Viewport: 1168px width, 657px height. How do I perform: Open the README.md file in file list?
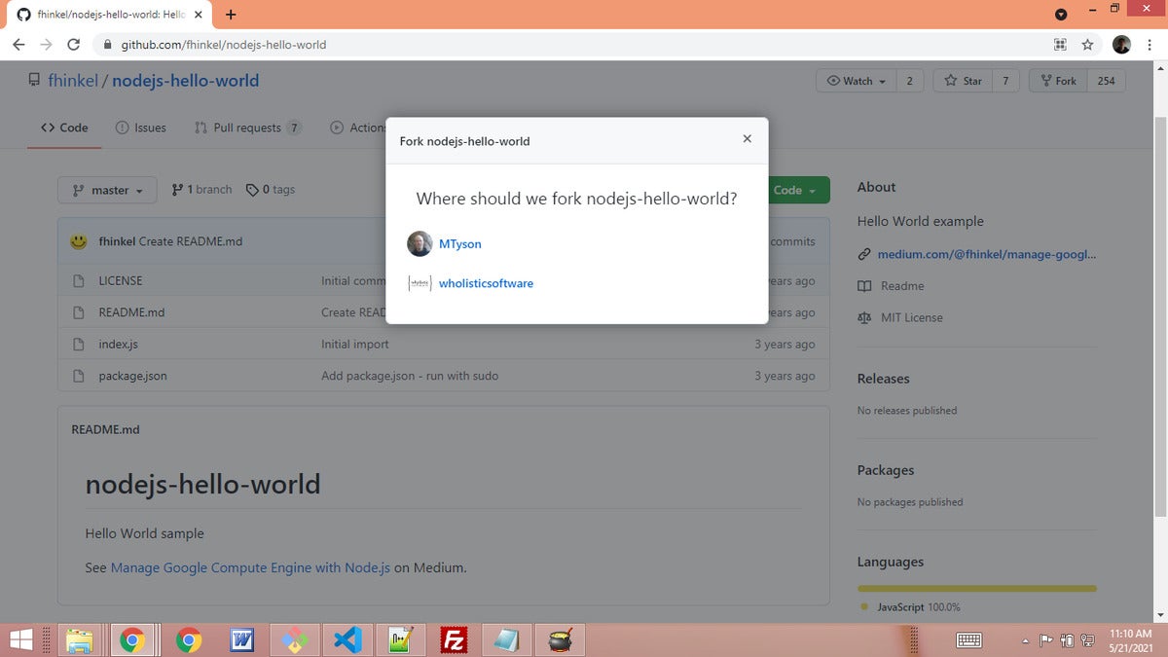131,312
